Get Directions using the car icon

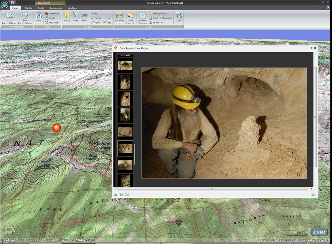point(52,13)
